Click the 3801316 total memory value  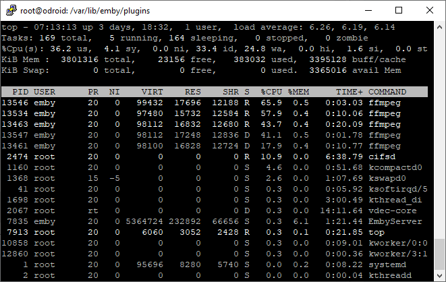coord(80,59)
